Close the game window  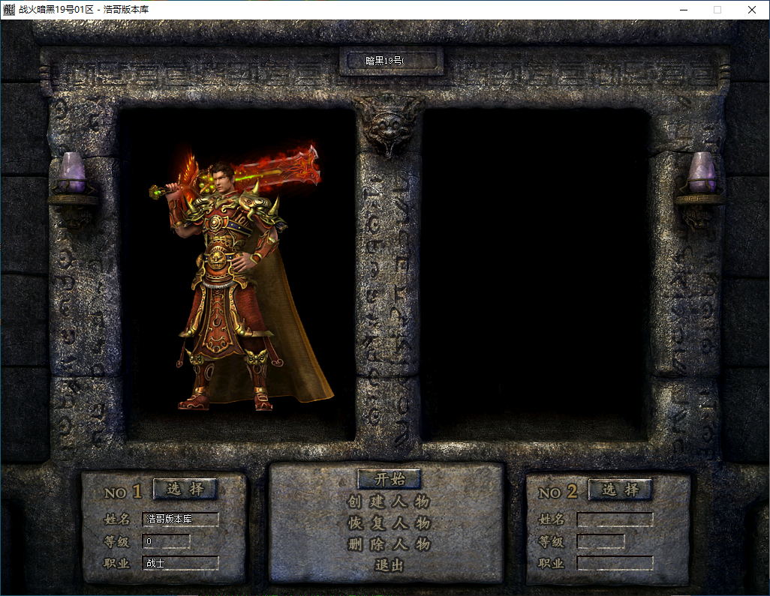(752, 10)
